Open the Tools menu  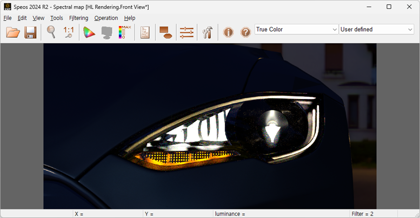57,18
